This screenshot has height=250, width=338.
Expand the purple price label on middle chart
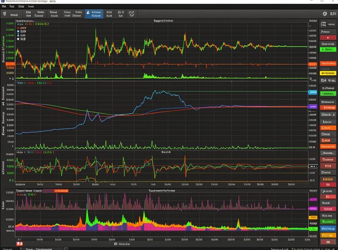coord(313,106)
